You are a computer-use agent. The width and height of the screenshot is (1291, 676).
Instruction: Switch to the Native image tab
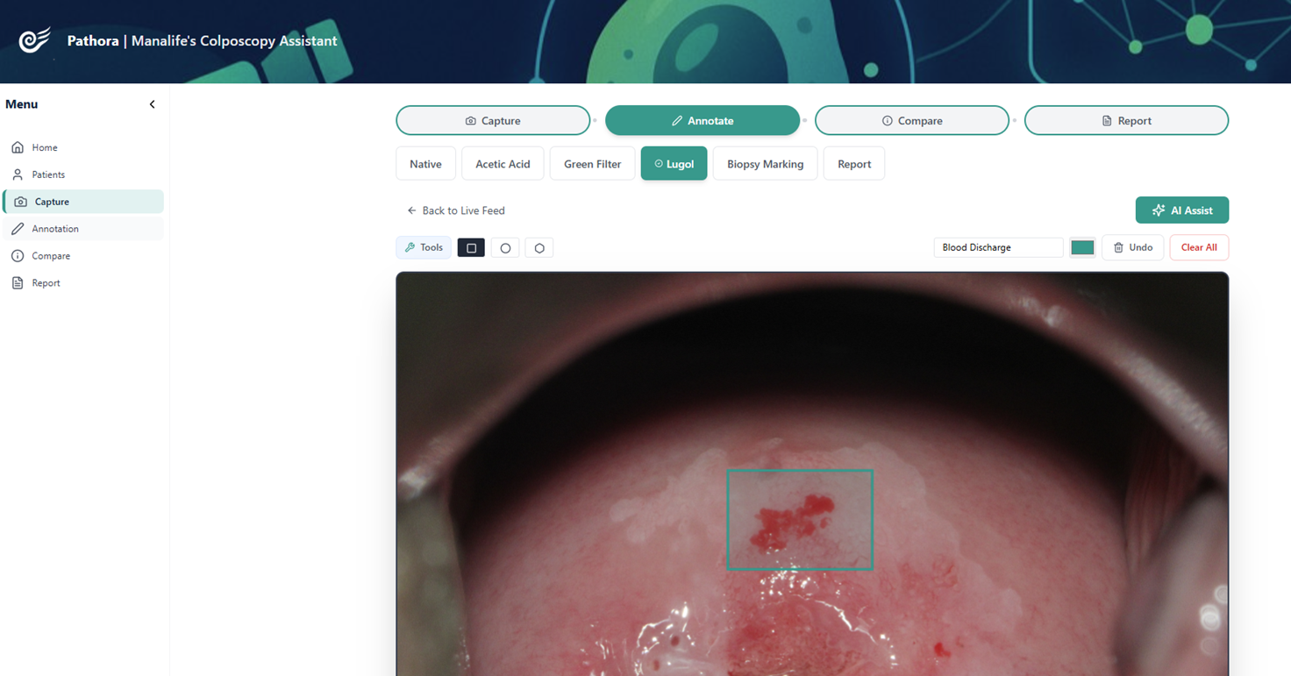point(425,164)
